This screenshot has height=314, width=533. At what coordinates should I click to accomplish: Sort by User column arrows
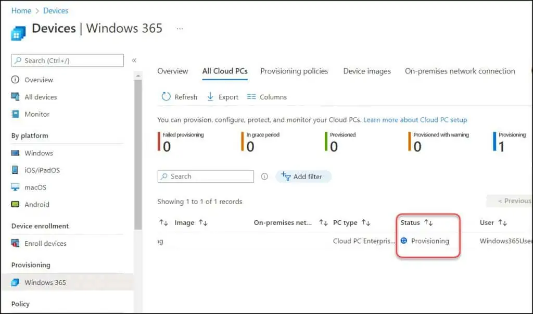502,222
